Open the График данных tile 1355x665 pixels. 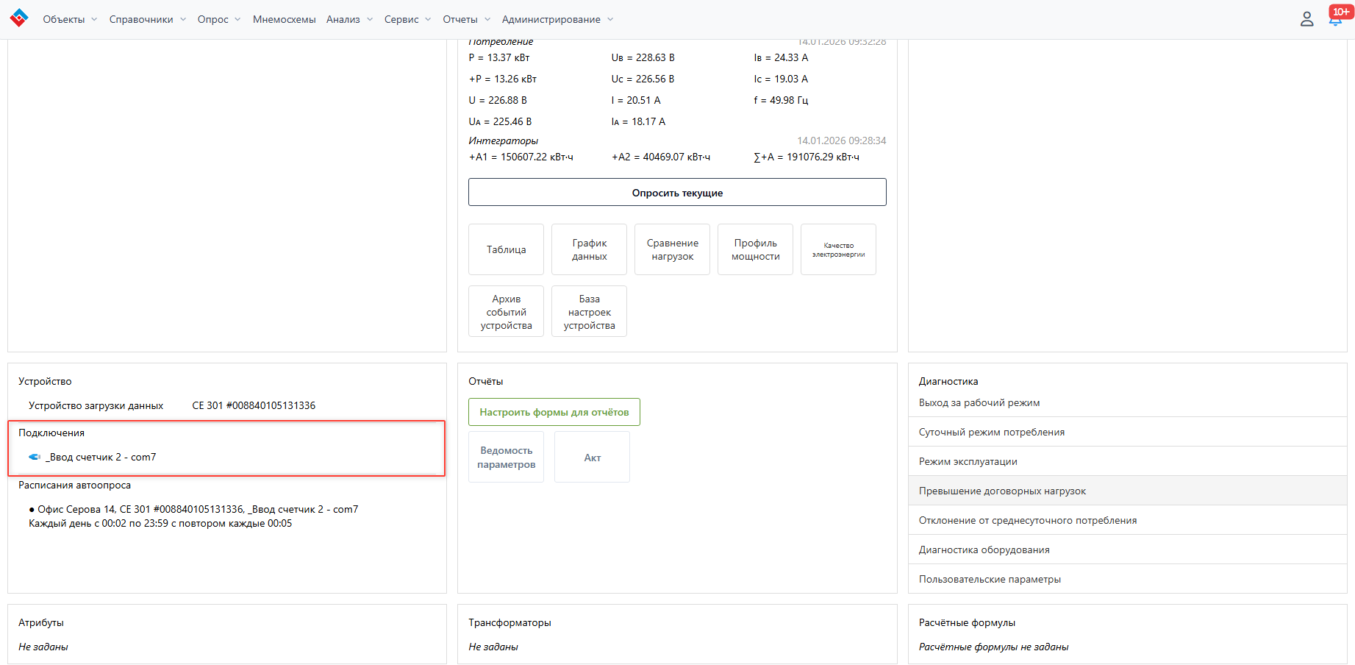click(x=589, y=249)
